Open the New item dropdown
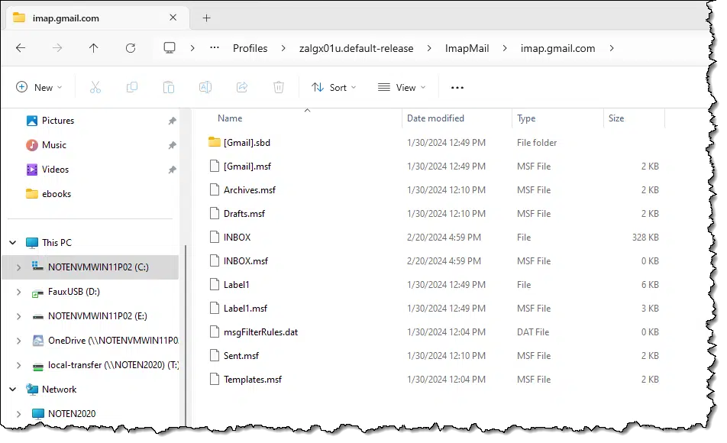 [39, 87]
